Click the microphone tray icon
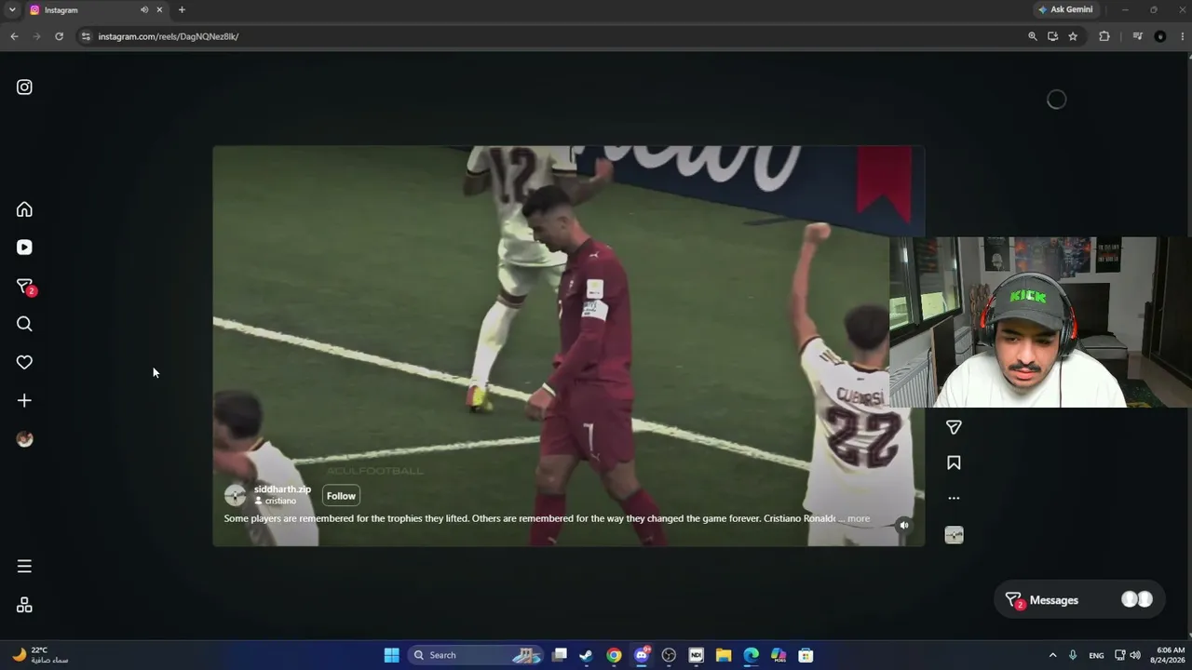The height and width of the screenshot is (670, 1192). [x=1073, y=655]
